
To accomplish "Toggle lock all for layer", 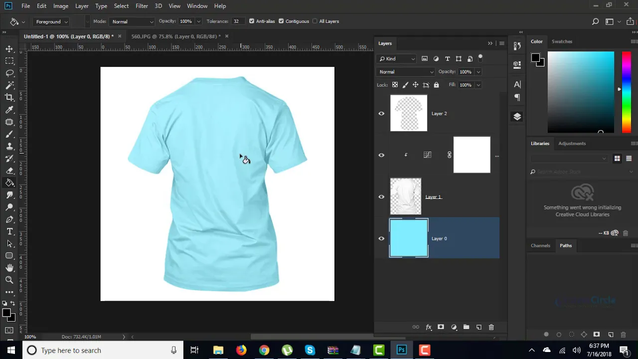I will click(x=436, y=85).
